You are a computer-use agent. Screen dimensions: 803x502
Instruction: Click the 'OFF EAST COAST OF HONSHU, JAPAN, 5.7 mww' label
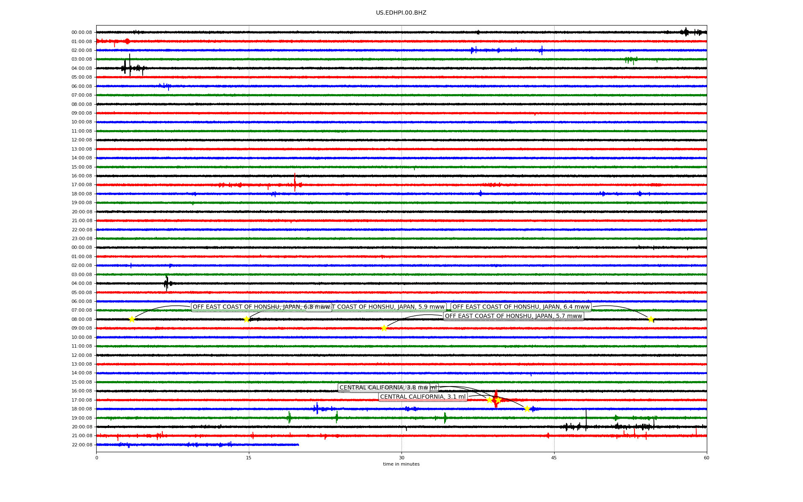pos(513,316)
